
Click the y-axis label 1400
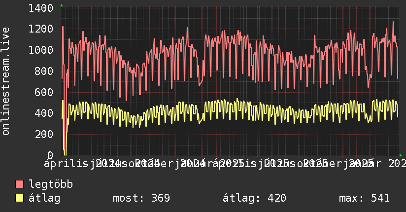[41, 8]
